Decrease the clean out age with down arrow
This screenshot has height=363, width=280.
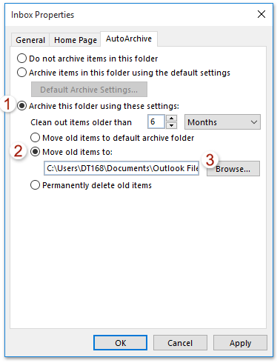(x=171, y=125)
